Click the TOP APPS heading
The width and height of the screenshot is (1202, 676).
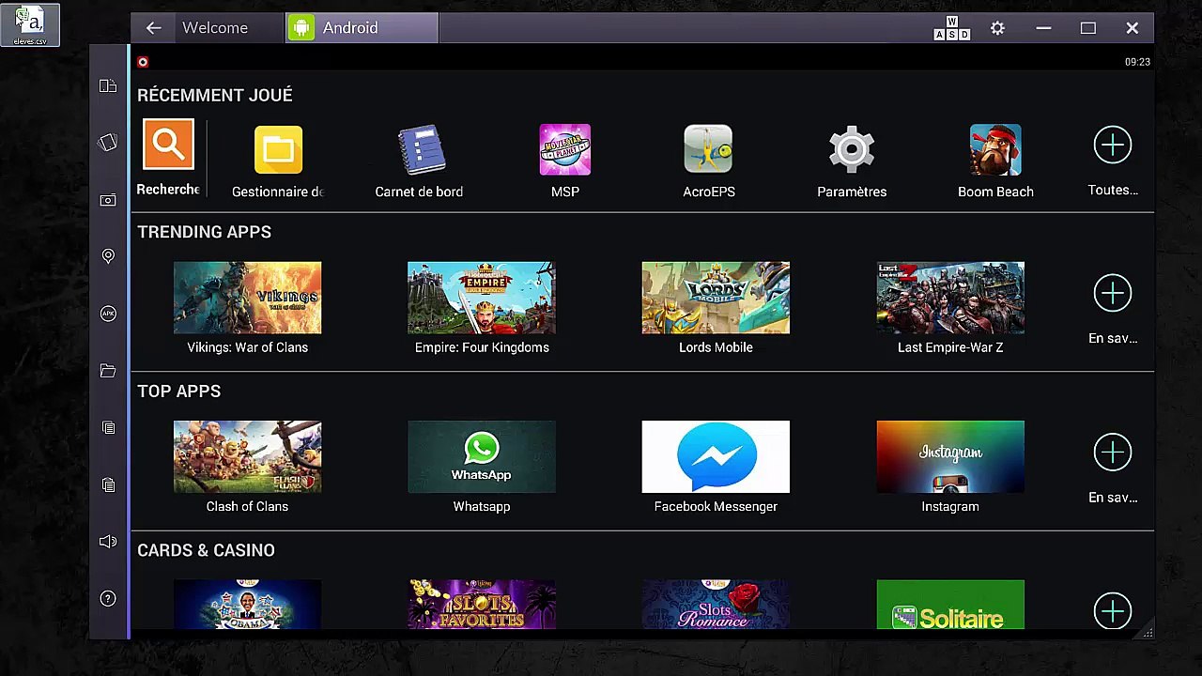178,392
